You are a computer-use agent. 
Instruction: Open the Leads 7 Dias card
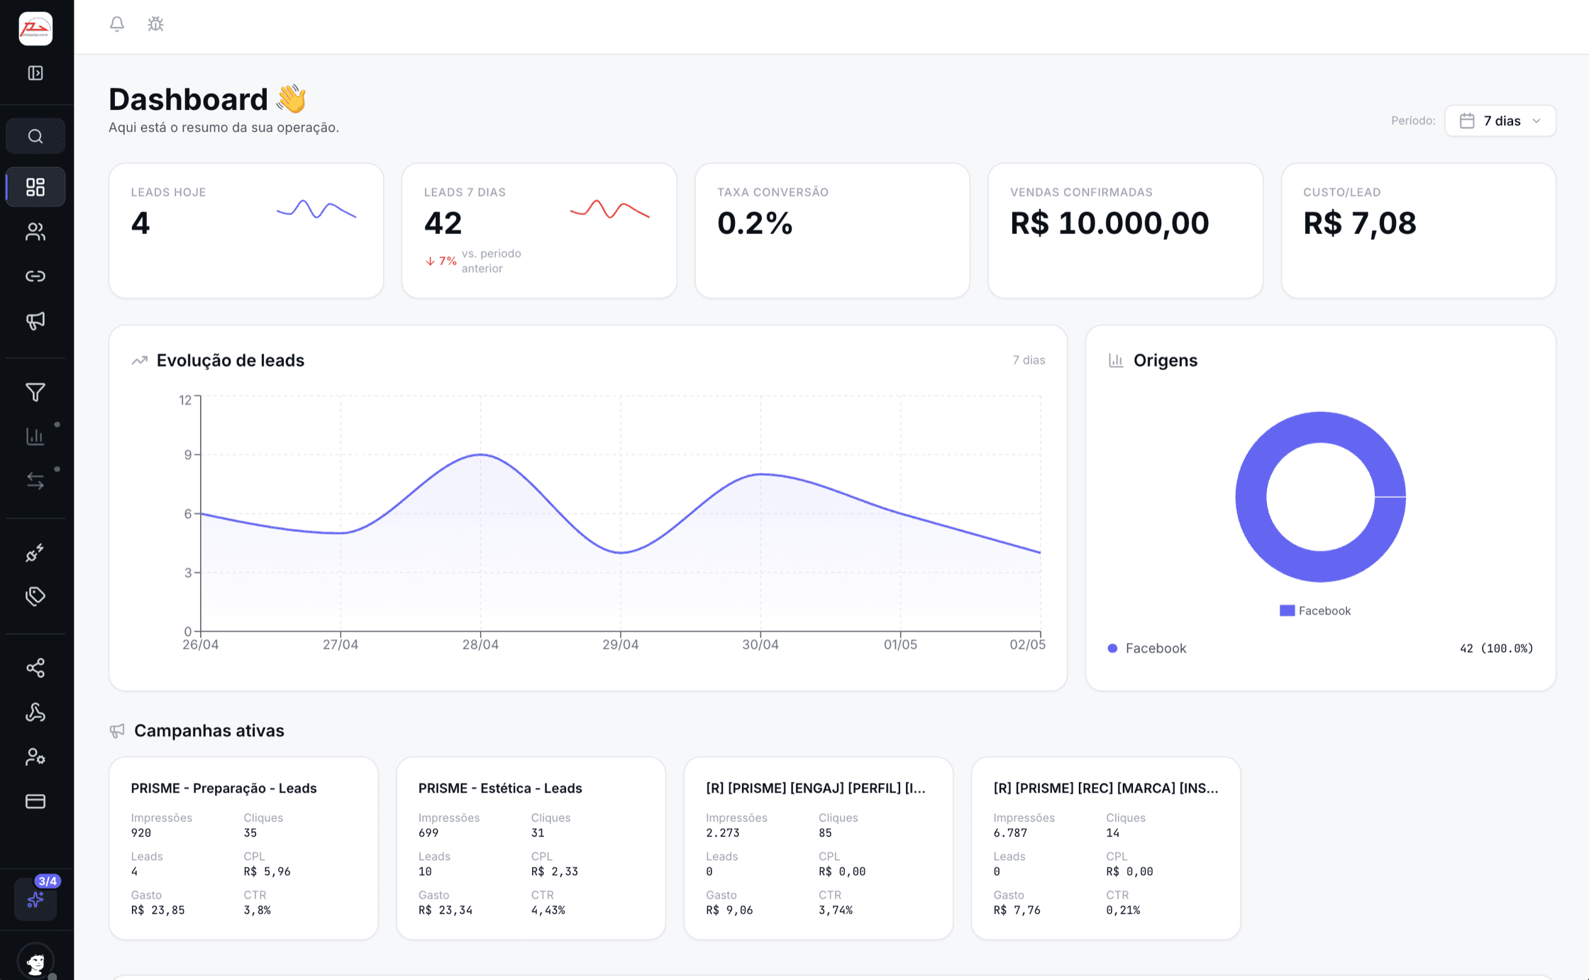tap(539, 230)
